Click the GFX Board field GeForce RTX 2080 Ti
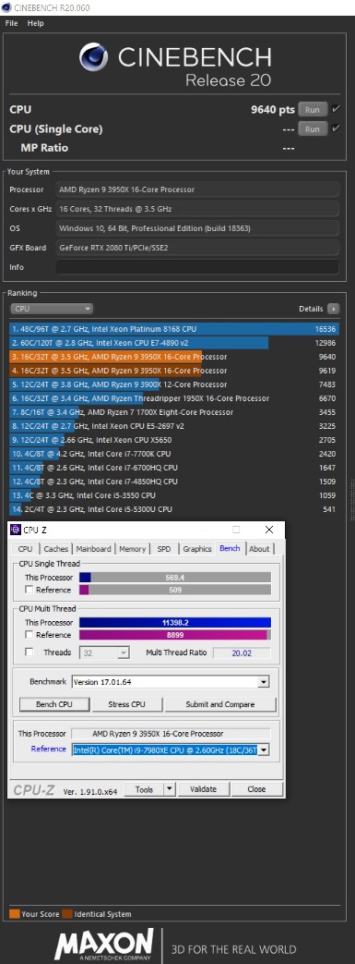The image size is (355, 964). pyautogui.click(x=196, y=248)
